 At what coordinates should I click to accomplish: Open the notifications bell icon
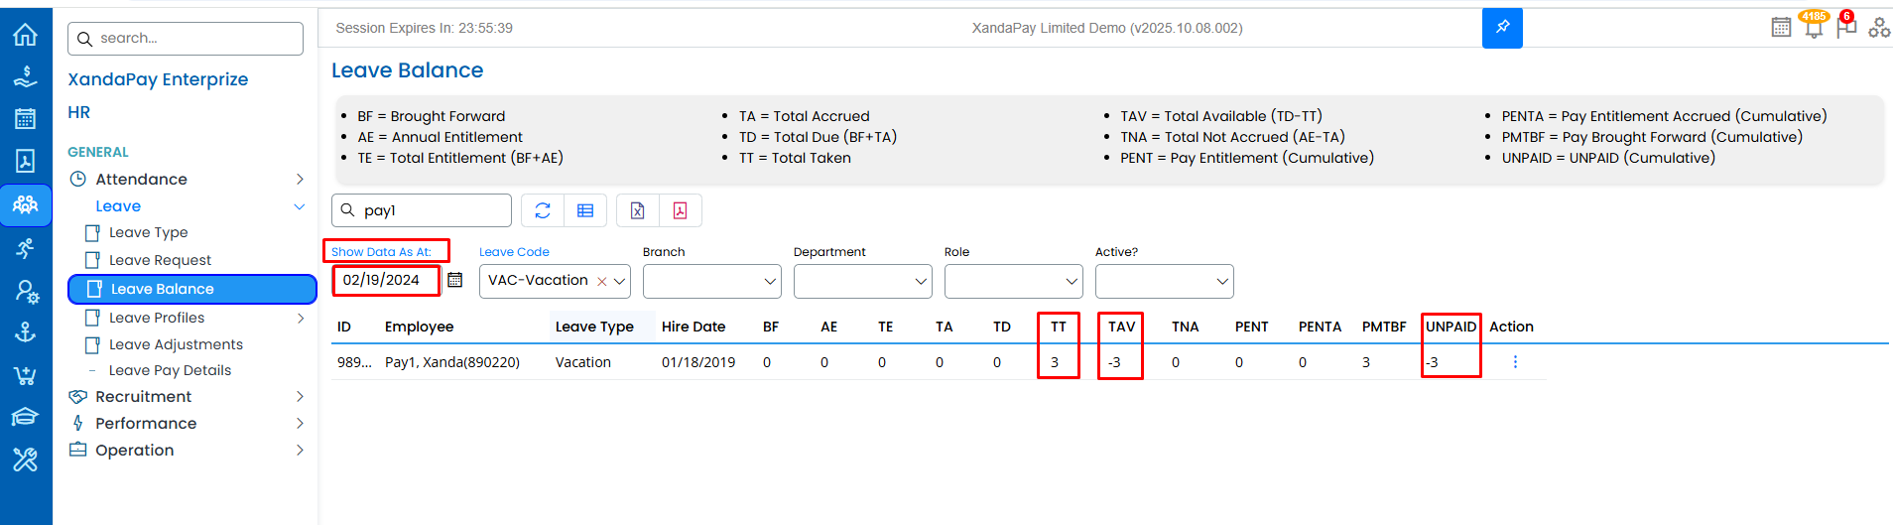coord(1814,28)
